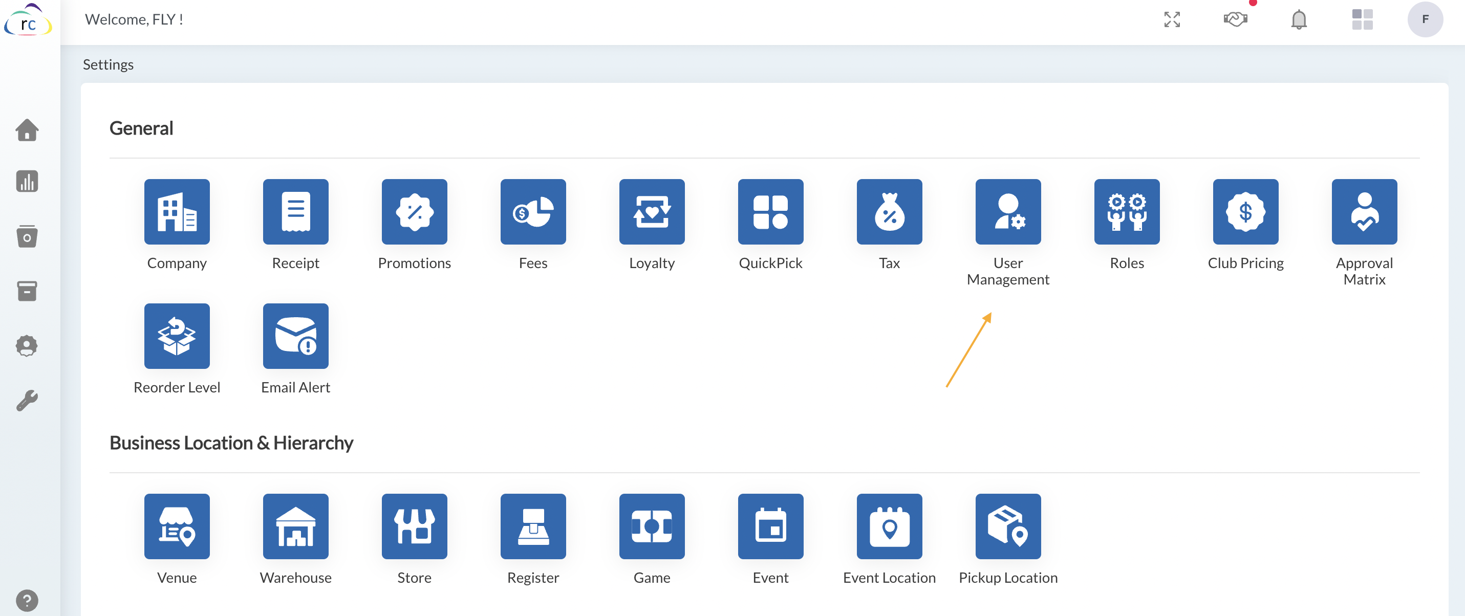Open the Email Alert settings icon

(295, 336)
